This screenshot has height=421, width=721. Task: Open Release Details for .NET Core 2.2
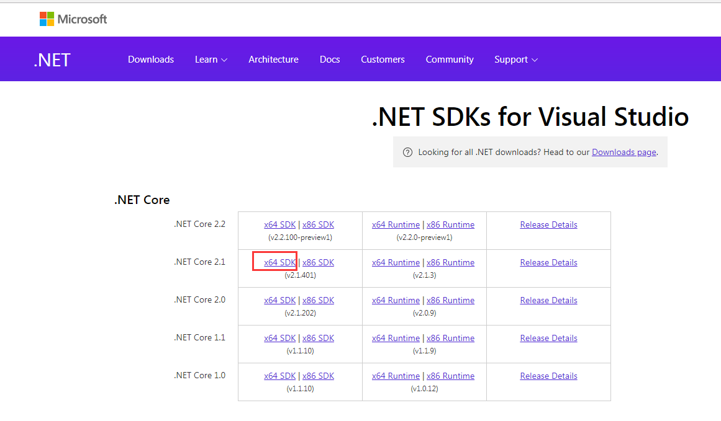click(x=548, y=224)
